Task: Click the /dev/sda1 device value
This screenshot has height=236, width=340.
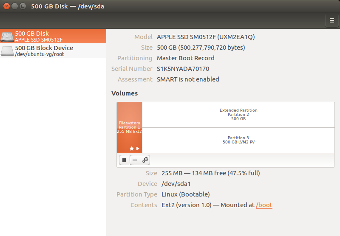Action: 176,184
